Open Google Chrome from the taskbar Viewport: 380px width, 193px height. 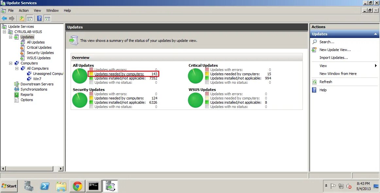pos(77,186)
